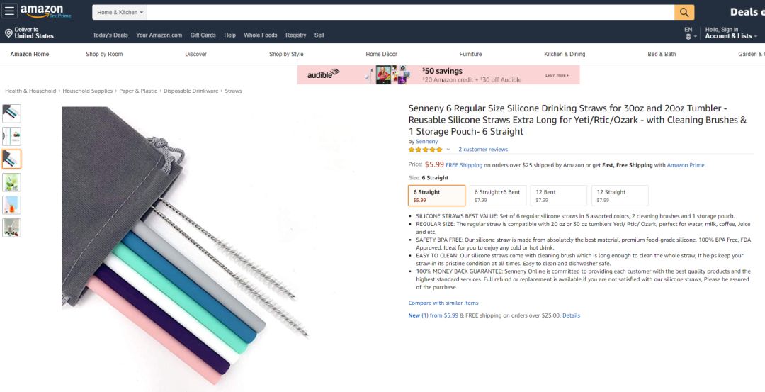This screenshot has height=392, width=765.
Task: Open the 2 customer reviews link
Action: click(x=483, y=150)
